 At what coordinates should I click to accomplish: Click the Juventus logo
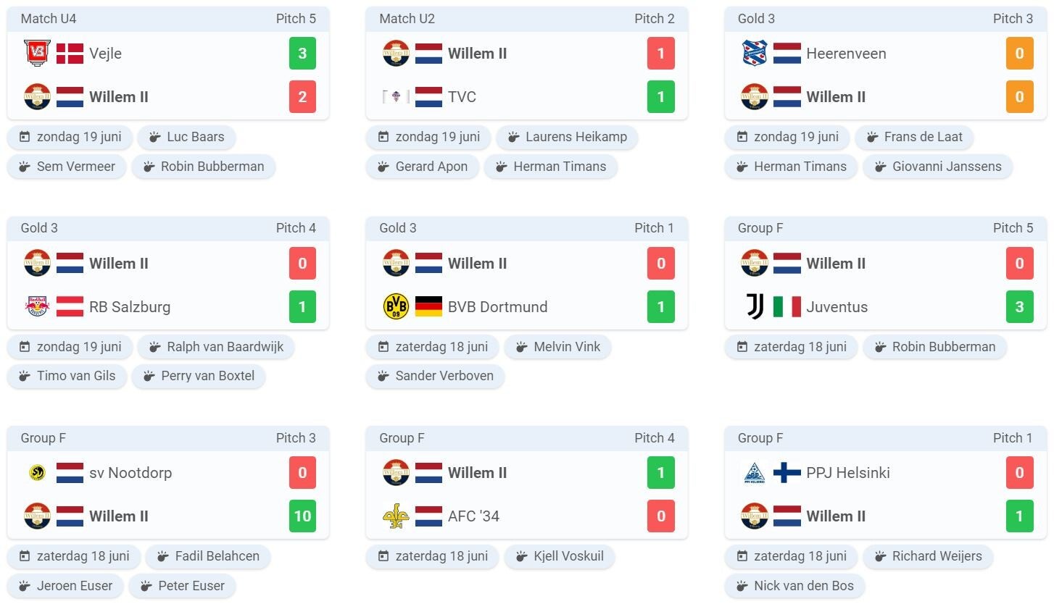[755, 307]
